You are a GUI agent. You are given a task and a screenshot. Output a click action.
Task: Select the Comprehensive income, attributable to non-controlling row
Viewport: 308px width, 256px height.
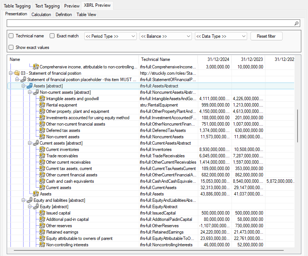151,67
